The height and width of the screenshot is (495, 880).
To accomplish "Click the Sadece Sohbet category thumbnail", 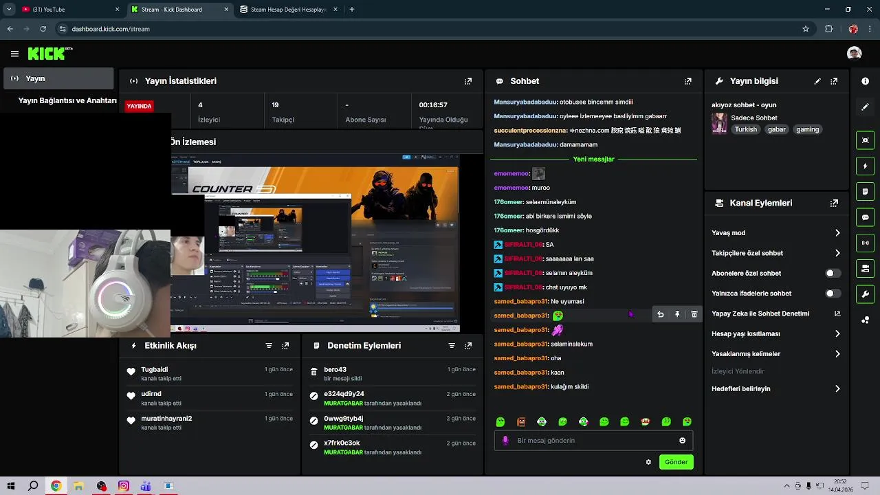I will (x=719, y=123).
